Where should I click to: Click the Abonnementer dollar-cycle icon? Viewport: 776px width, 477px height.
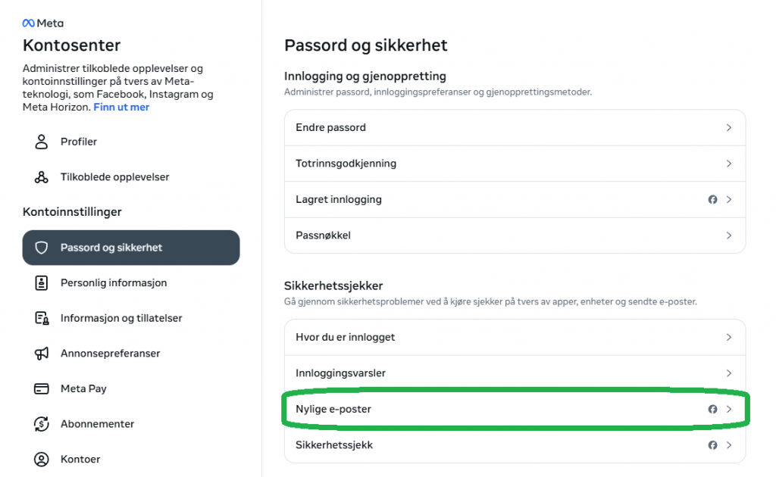pyautogui.click(x=42, y=424)
